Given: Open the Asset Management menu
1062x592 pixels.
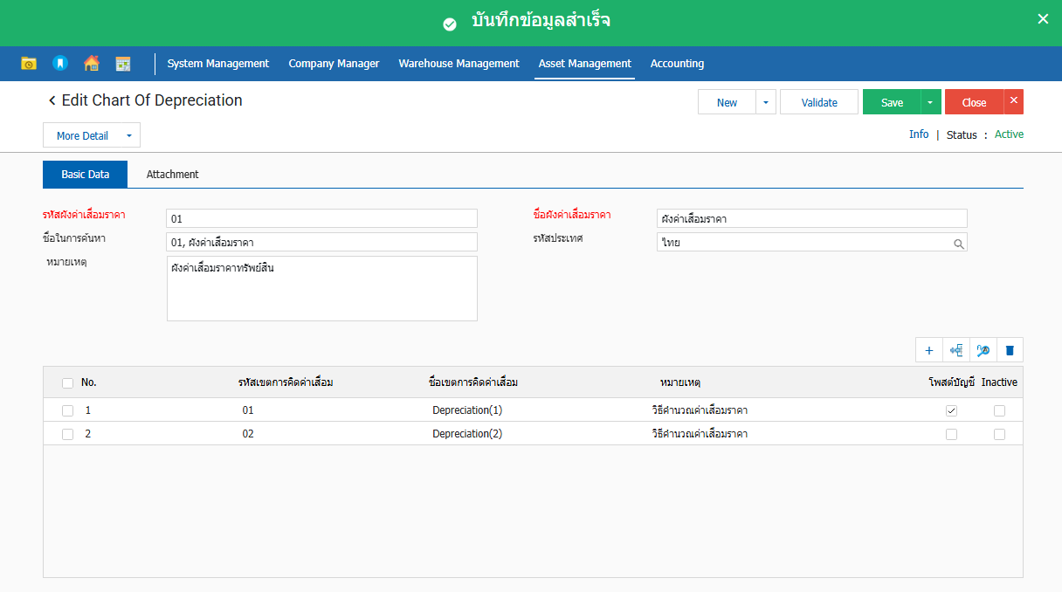Looking at the screenshot, I should (584, 64).
